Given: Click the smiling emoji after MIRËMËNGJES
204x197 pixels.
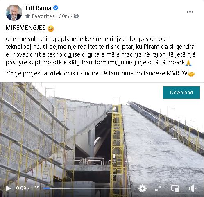Looking at the screenshot, I should [x=51, y=29].
